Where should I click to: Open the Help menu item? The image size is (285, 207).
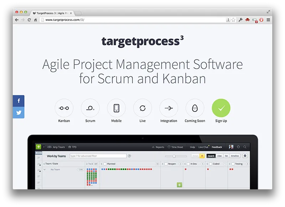192,147
